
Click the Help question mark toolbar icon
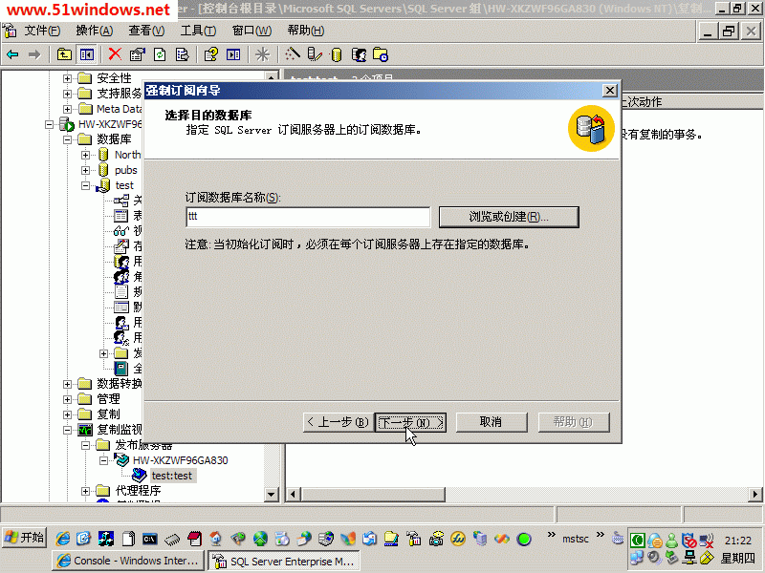209,54
